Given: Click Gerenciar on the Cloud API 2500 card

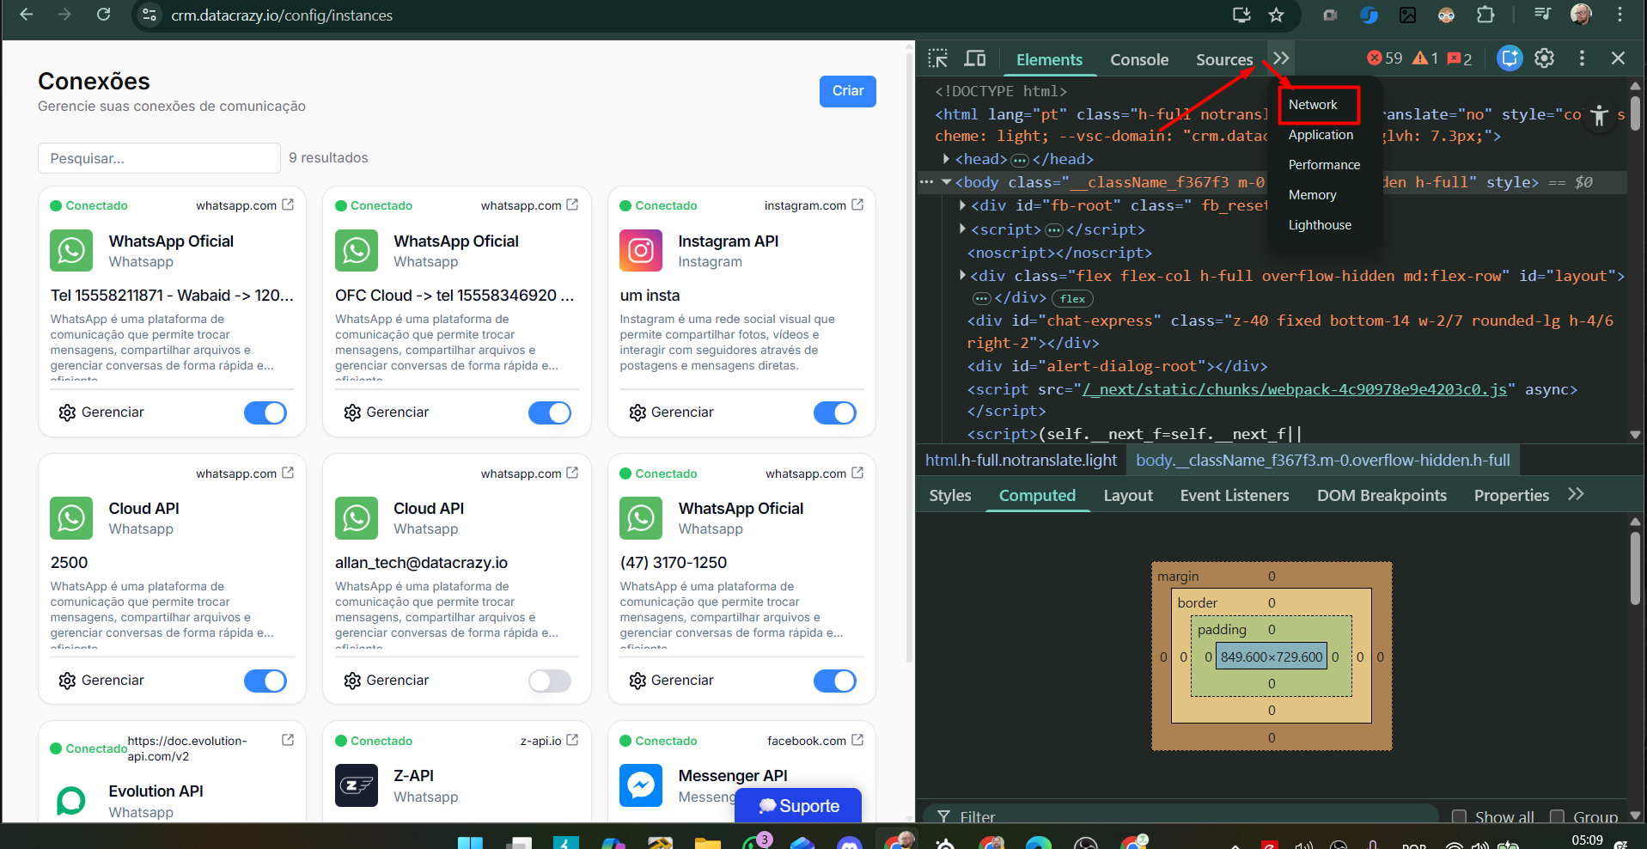Looking at the screenshot, I should coord(101,681).
